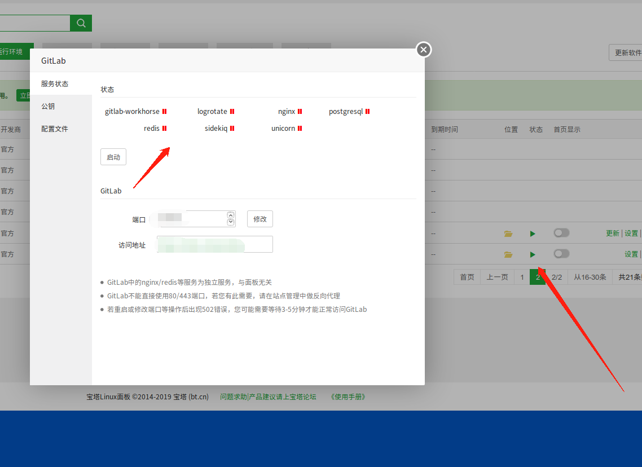Decrease port value with down stepper arrow

coord(231,222)
